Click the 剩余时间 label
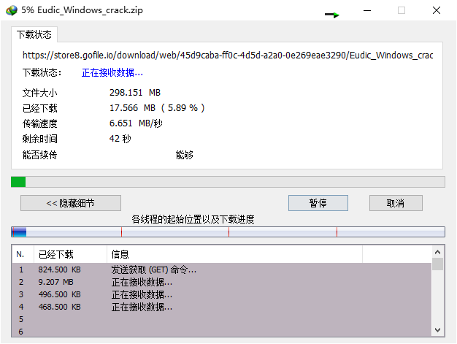Screen dimensions: 457x344 [40, 139]
